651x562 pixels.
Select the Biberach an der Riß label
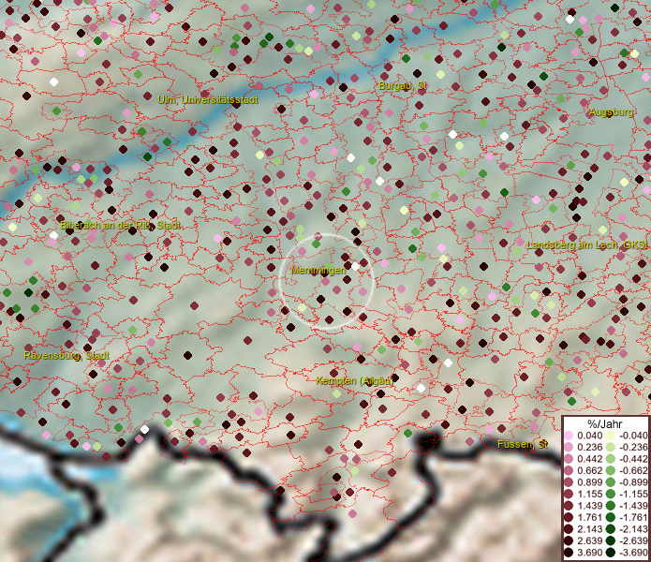pos(120,226)
